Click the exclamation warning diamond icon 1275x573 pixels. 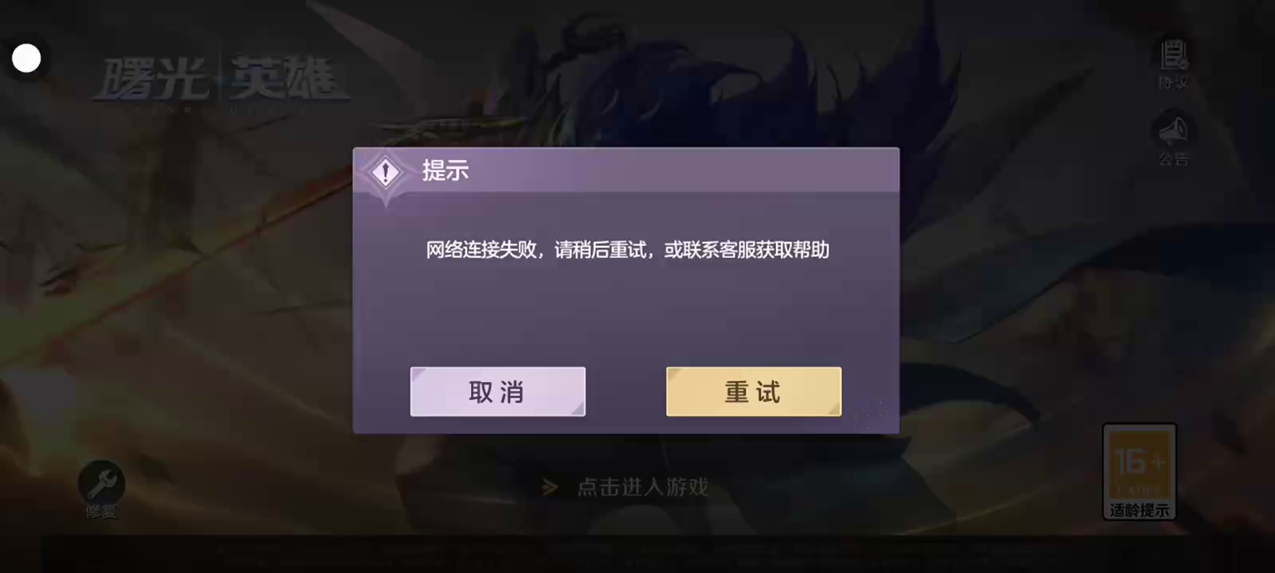[386, 172]
